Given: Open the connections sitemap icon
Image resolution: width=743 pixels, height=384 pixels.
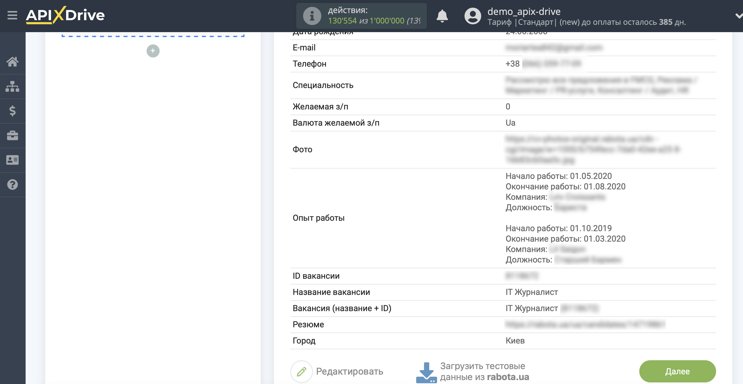Looking at the screenshot, I should 12,86.
